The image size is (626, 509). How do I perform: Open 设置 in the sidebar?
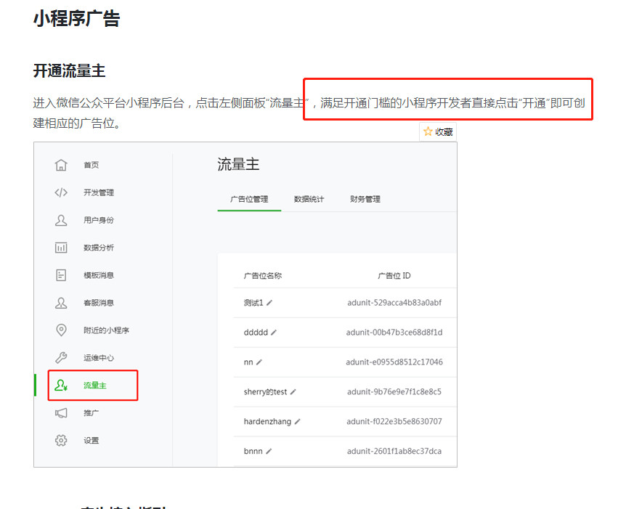point(91,440)
